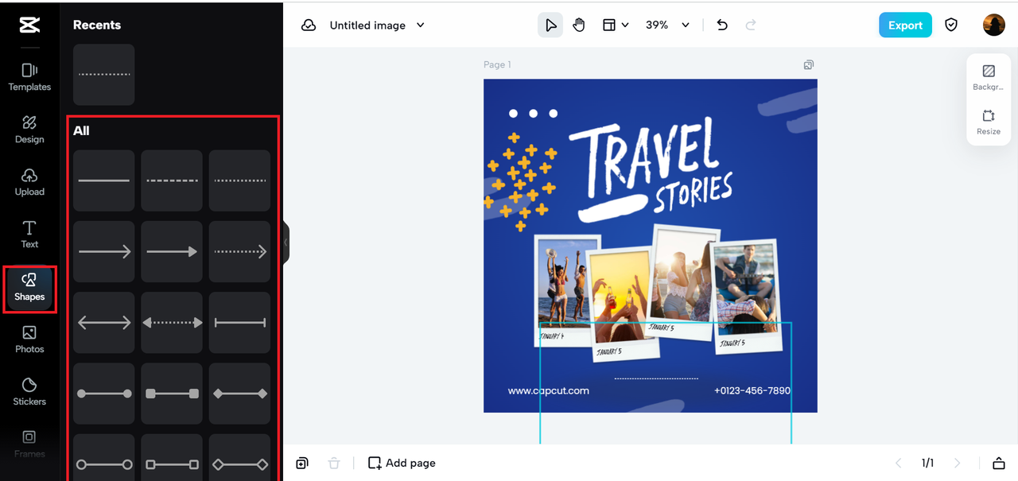Click the CapCut logo icon
This screenshot has width=1018, height=481.
click(x=29, y=25)
